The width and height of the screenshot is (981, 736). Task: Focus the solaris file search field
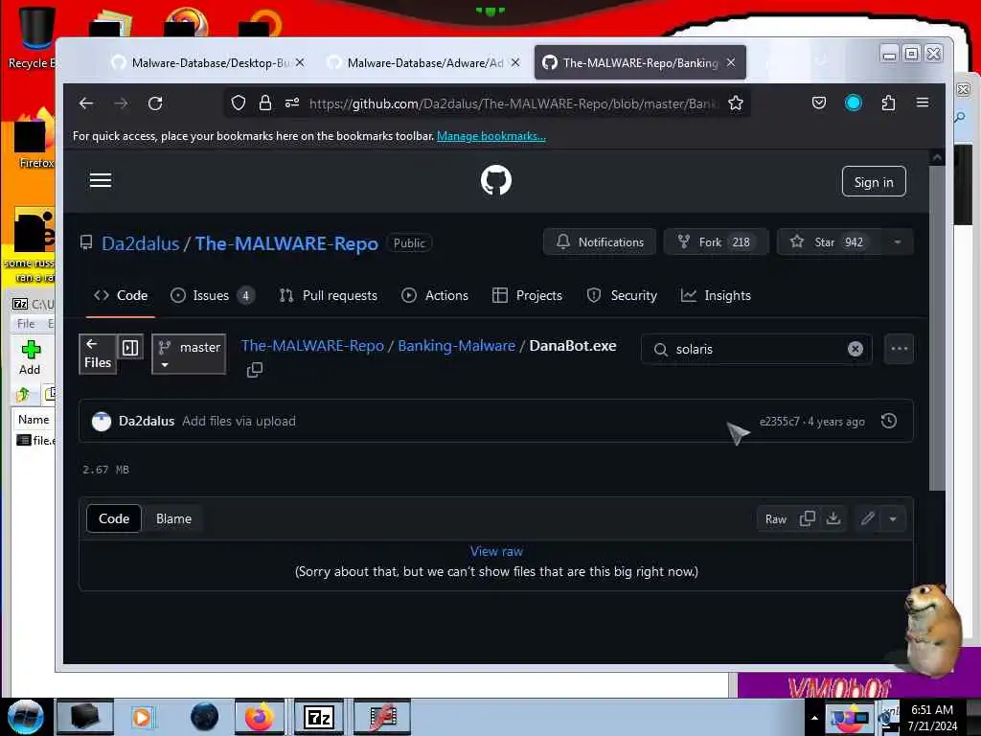757,349
